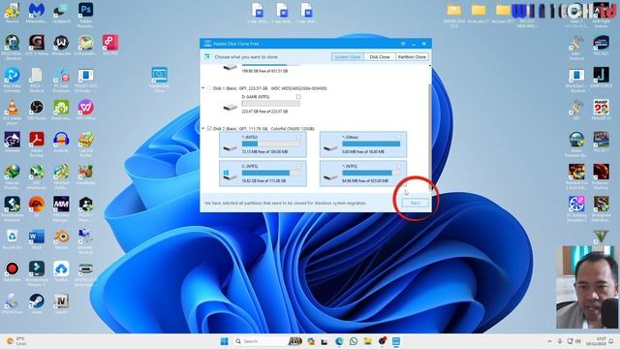The width and height of the screenshot is (620, 349).
Task: Click Hasleo Disk Clone taskbar icon
Action: (x=396, y=341)
